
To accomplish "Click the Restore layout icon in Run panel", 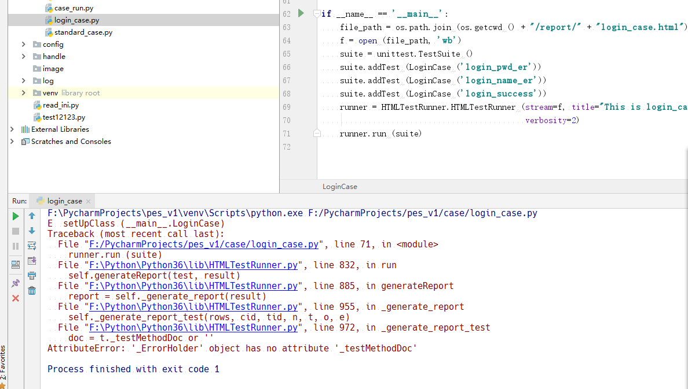I will coord(16,265).
